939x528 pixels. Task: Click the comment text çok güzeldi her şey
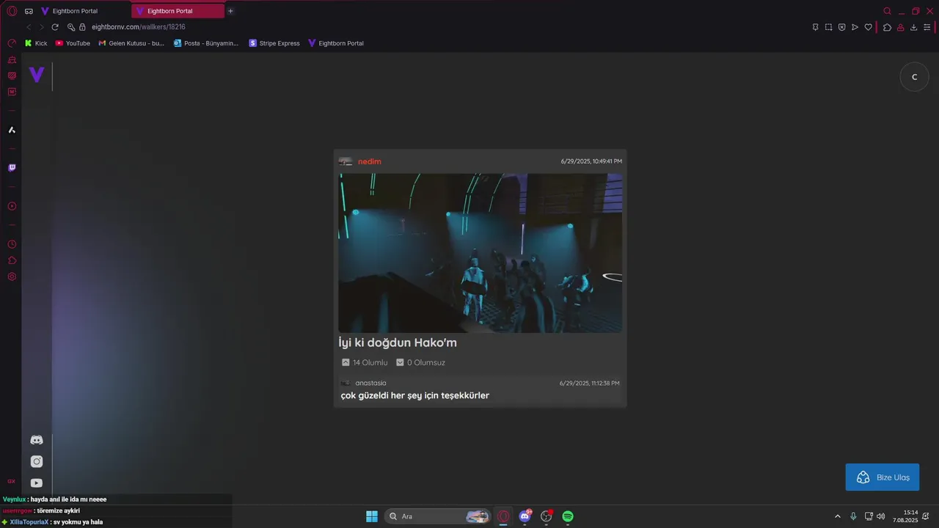click(x=415, y=395)
